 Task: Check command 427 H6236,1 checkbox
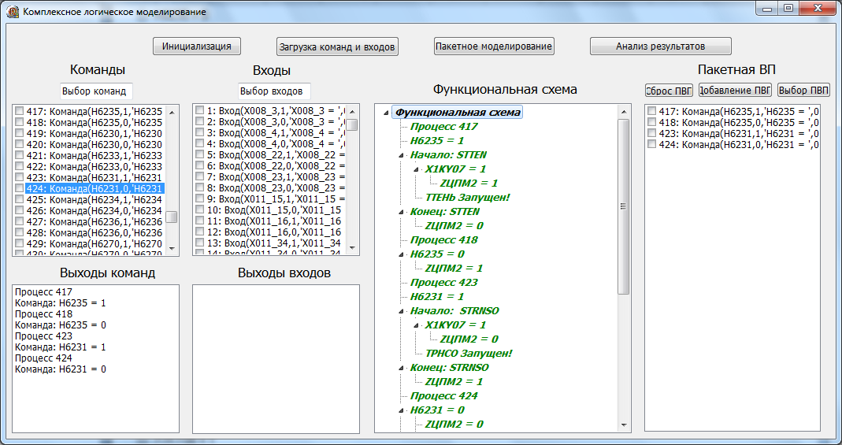tap(20, 221)
